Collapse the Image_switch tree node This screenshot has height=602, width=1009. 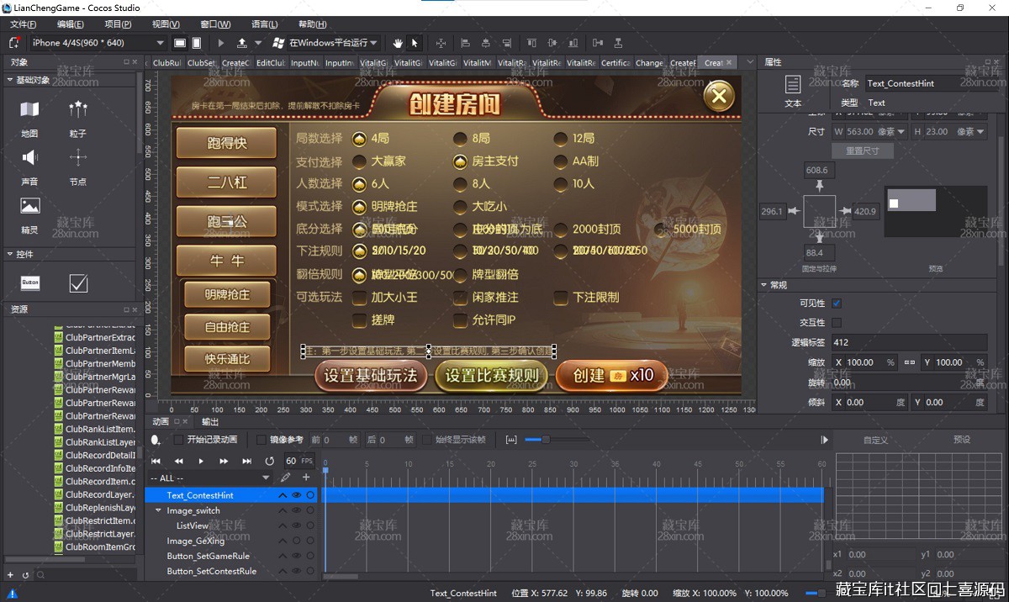click(x=158, y=511)
